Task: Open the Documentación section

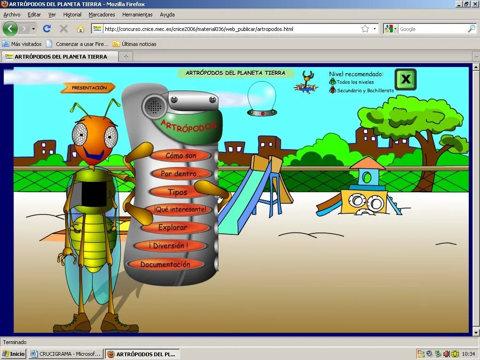Action: [165, 264]
